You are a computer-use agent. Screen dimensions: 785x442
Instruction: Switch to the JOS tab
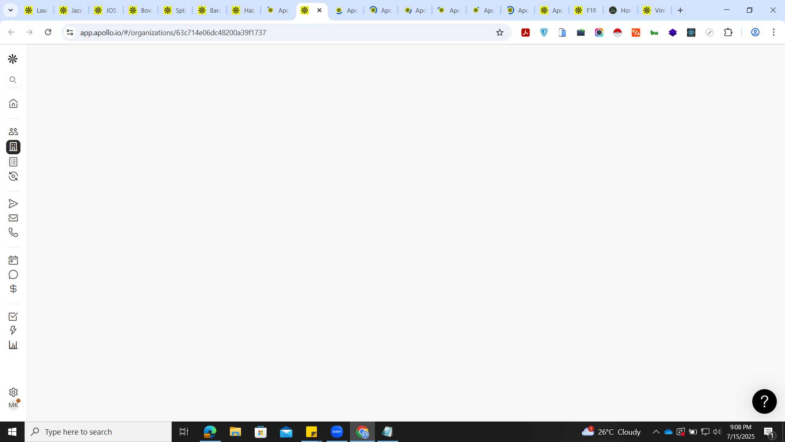click(x=105, y=10)
